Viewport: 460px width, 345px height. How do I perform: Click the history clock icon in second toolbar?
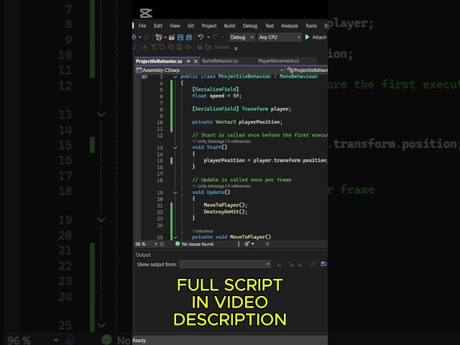point(171,47)
